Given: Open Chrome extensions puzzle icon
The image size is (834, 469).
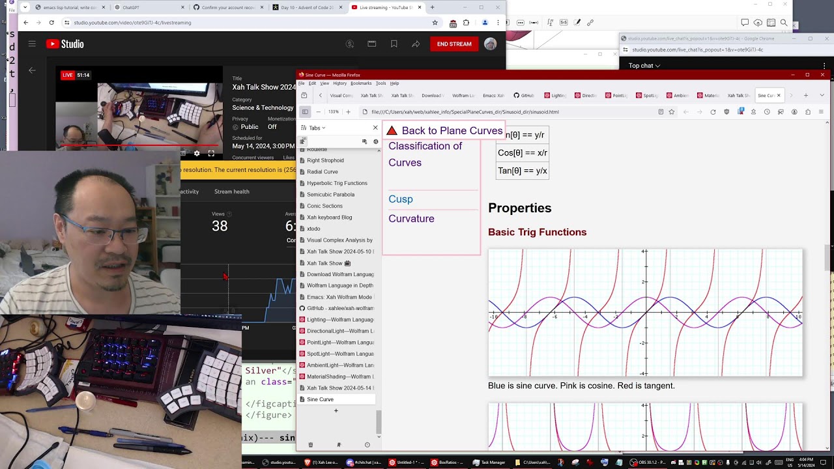Looking at the screenshot, I should pos(466,22).
